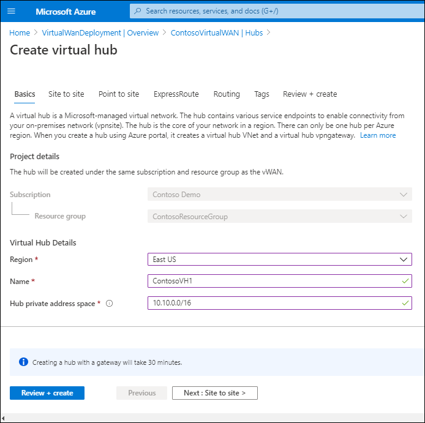425x423 pixels.
Task: Click the left scroll arrow at the bottom
Action: pyautogui.click(x=3, y=418)
